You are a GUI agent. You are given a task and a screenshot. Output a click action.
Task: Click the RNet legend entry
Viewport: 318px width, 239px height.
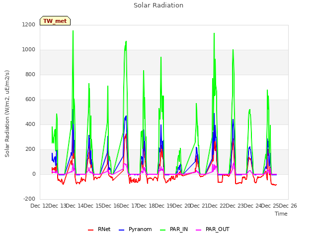[99, 230]
